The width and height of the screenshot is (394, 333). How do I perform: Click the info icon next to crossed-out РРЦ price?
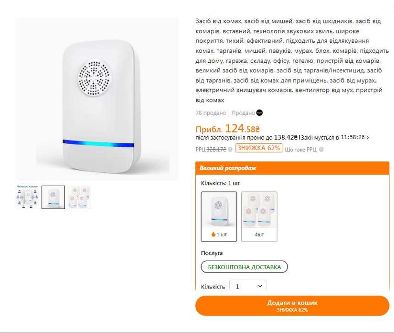tap(230, 149)
